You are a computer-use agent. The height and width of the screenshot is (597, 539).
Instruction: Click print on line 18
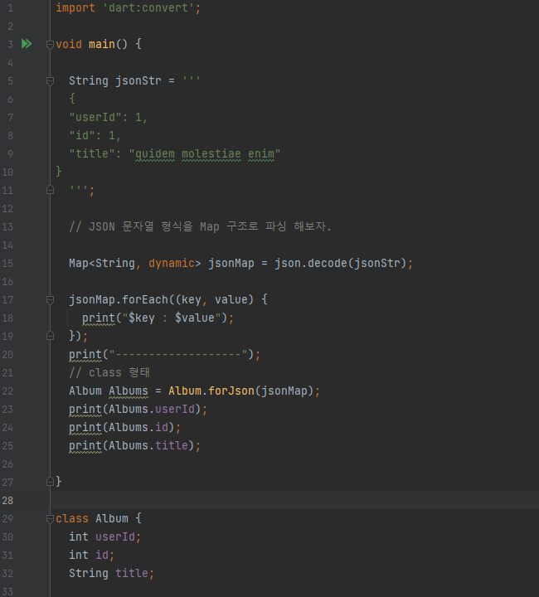pyautogui.click(x=99, y=318)
